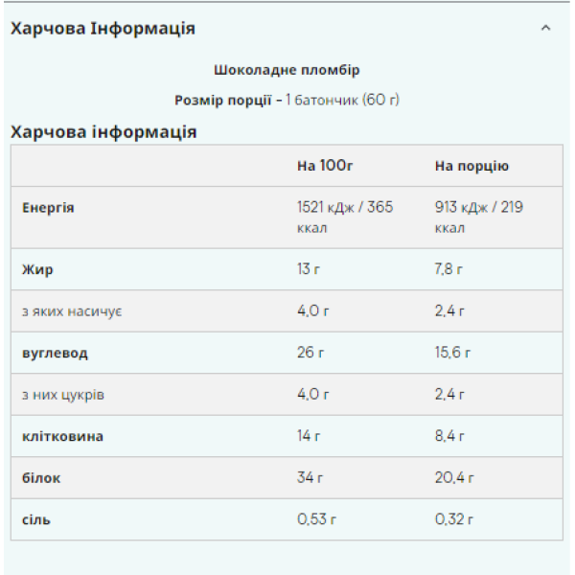The image size is (575, 575).
Task: Select the вуглевод row label
Action: point(55,353)
